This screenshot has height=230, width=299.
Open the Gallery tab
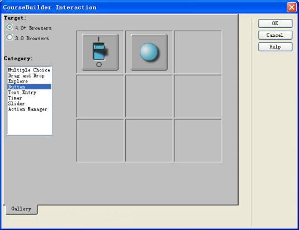tap(21, 209)
